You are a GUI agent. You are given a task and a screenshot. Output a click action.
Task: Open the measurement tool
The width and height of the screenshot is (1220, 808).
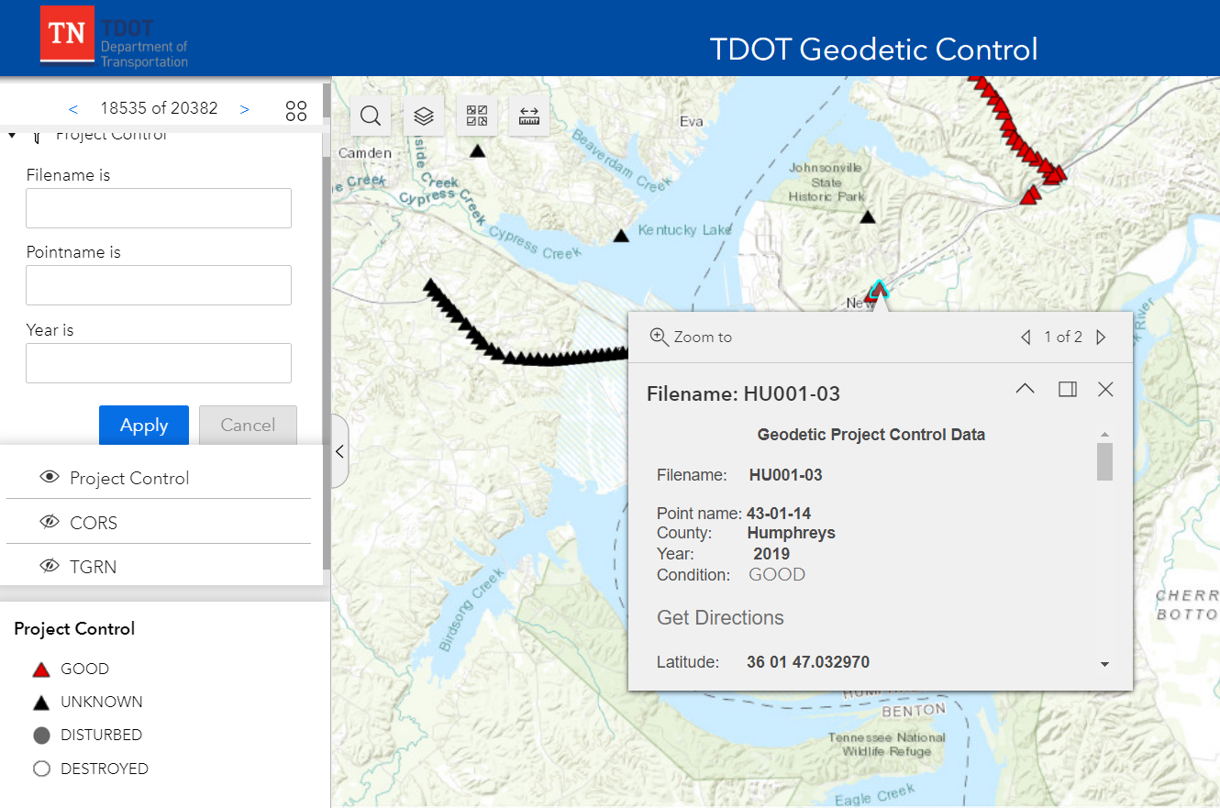[529, 116]
